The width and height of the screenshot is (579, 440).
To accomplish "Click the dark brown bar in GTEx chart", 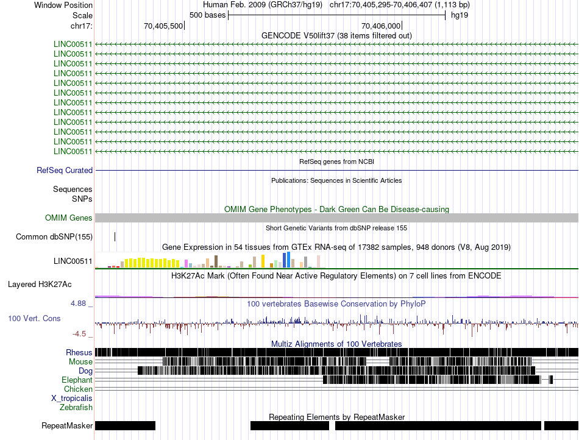I will (216, 261).
